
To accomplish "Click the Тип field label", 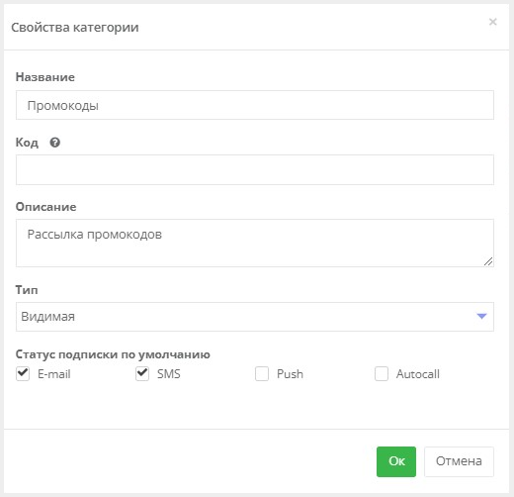I will pos(27,290).
